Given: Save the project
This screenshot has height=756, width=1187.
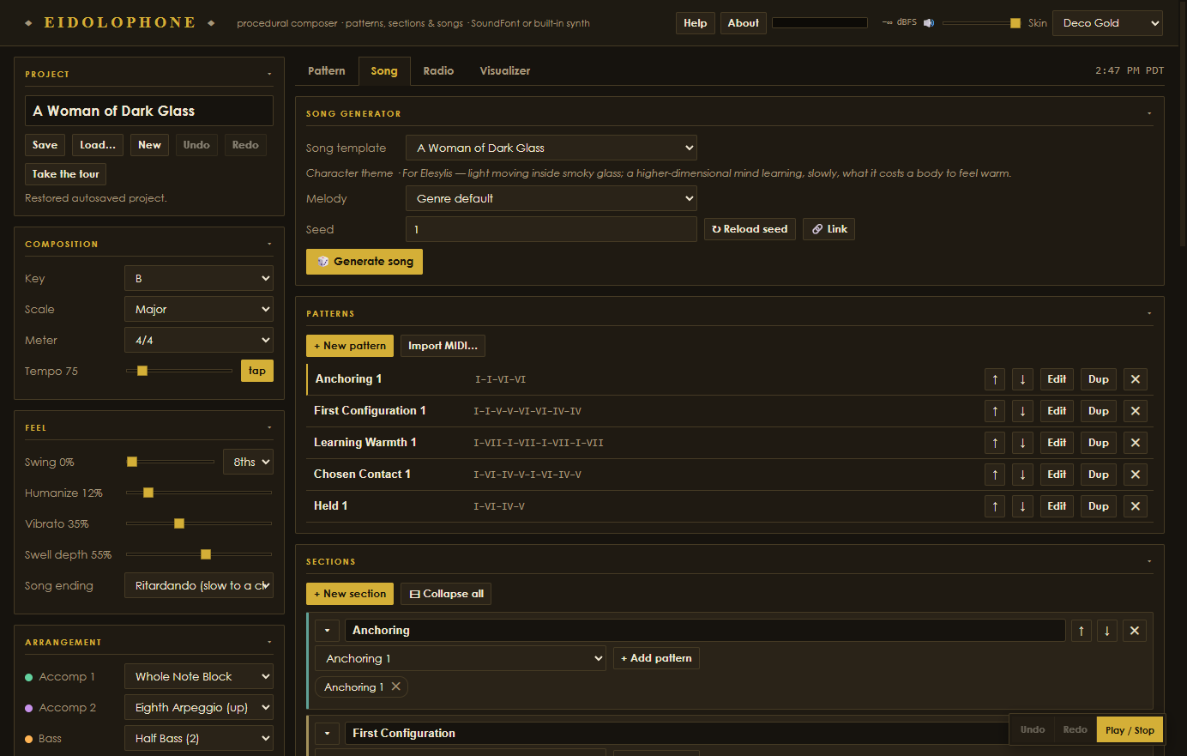Looking at the screenshot, I should click(x=45, y=145).
